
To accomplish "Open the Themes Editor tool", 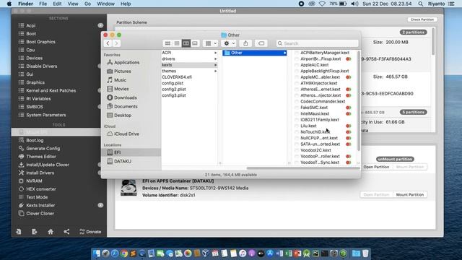I will [x=41, y=157].
